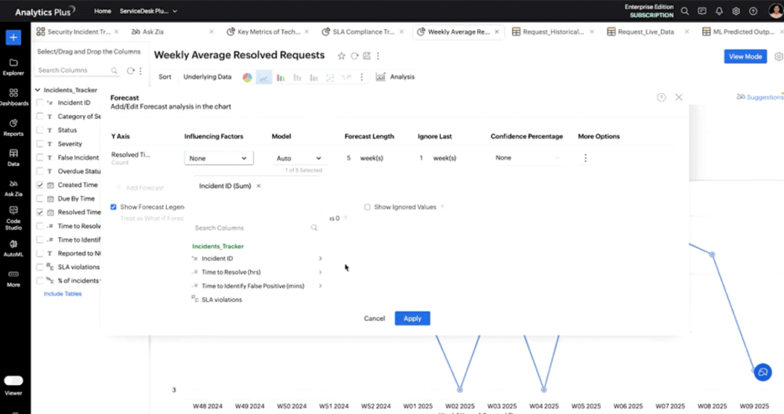Image resolution: width=784 pixels, height=414 pixels.
Task: Open More in the sidebar
Action: tap(13, 279)
